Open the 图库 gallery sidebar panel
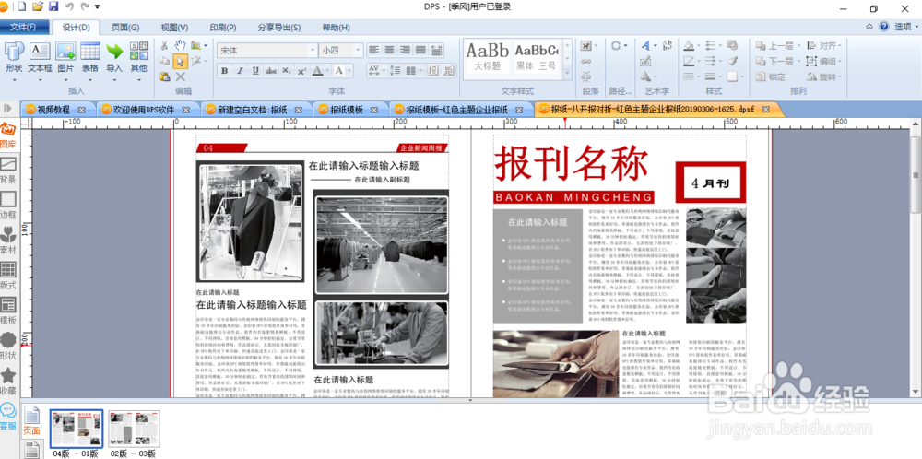 coord(7,135)
